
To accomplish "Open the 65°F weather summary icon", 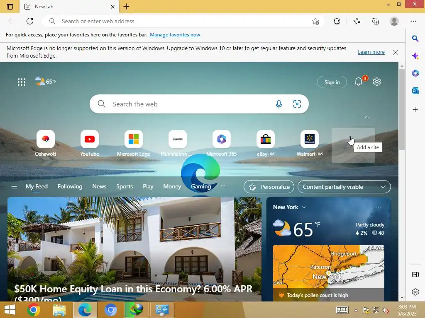I will coord(46,81).
